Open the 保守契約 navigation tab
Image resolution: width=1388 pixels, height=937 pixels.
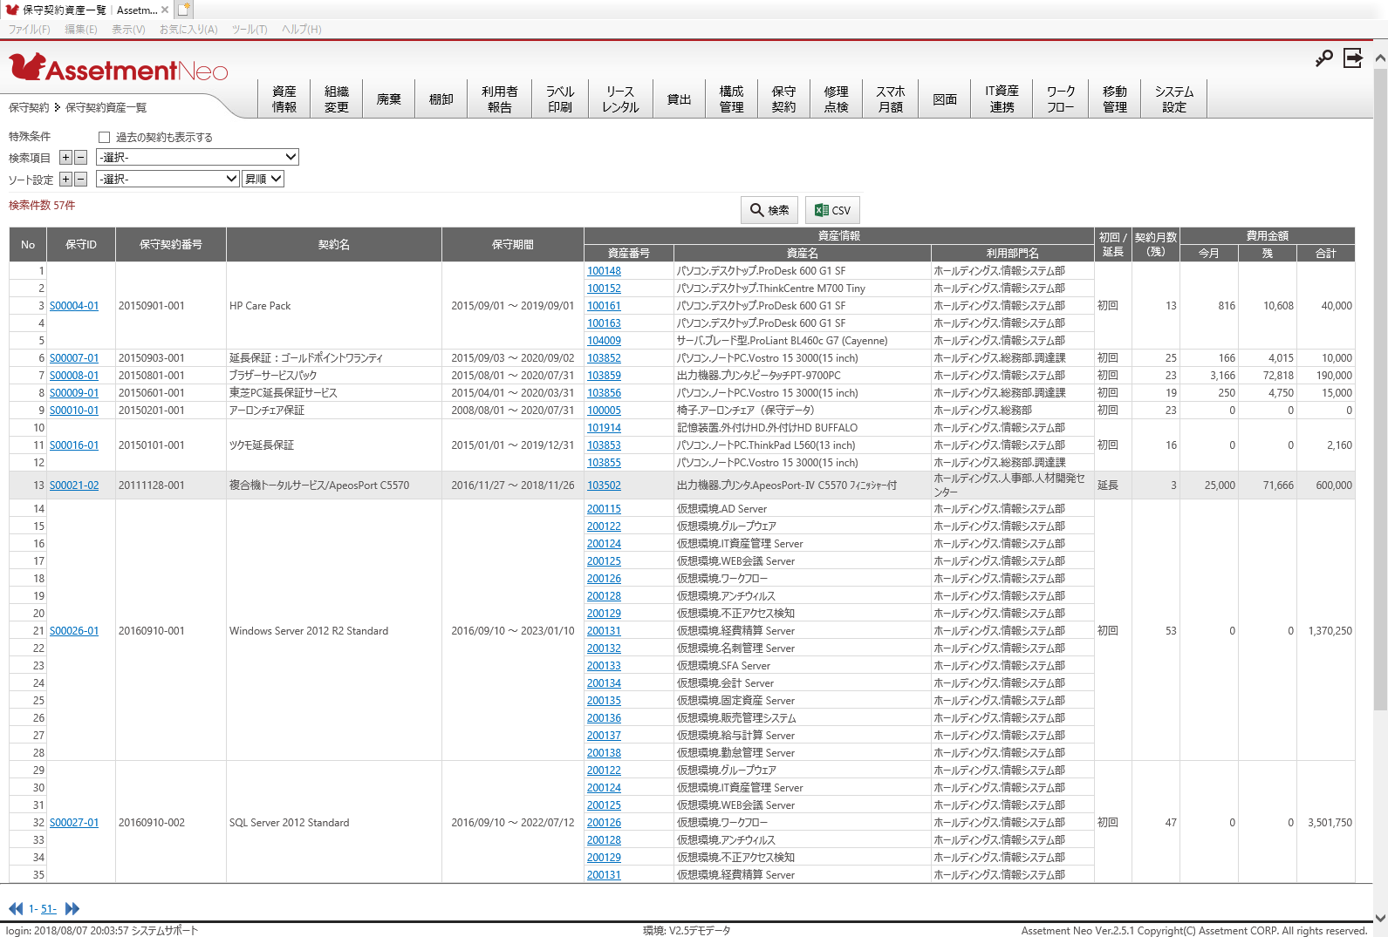pos(783,99)
